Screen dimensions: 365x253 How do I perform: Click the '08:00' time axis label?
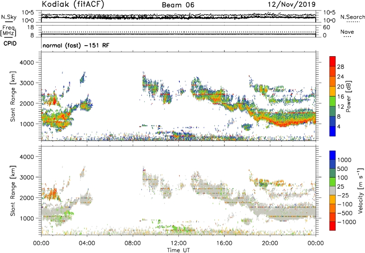(133, 243)
